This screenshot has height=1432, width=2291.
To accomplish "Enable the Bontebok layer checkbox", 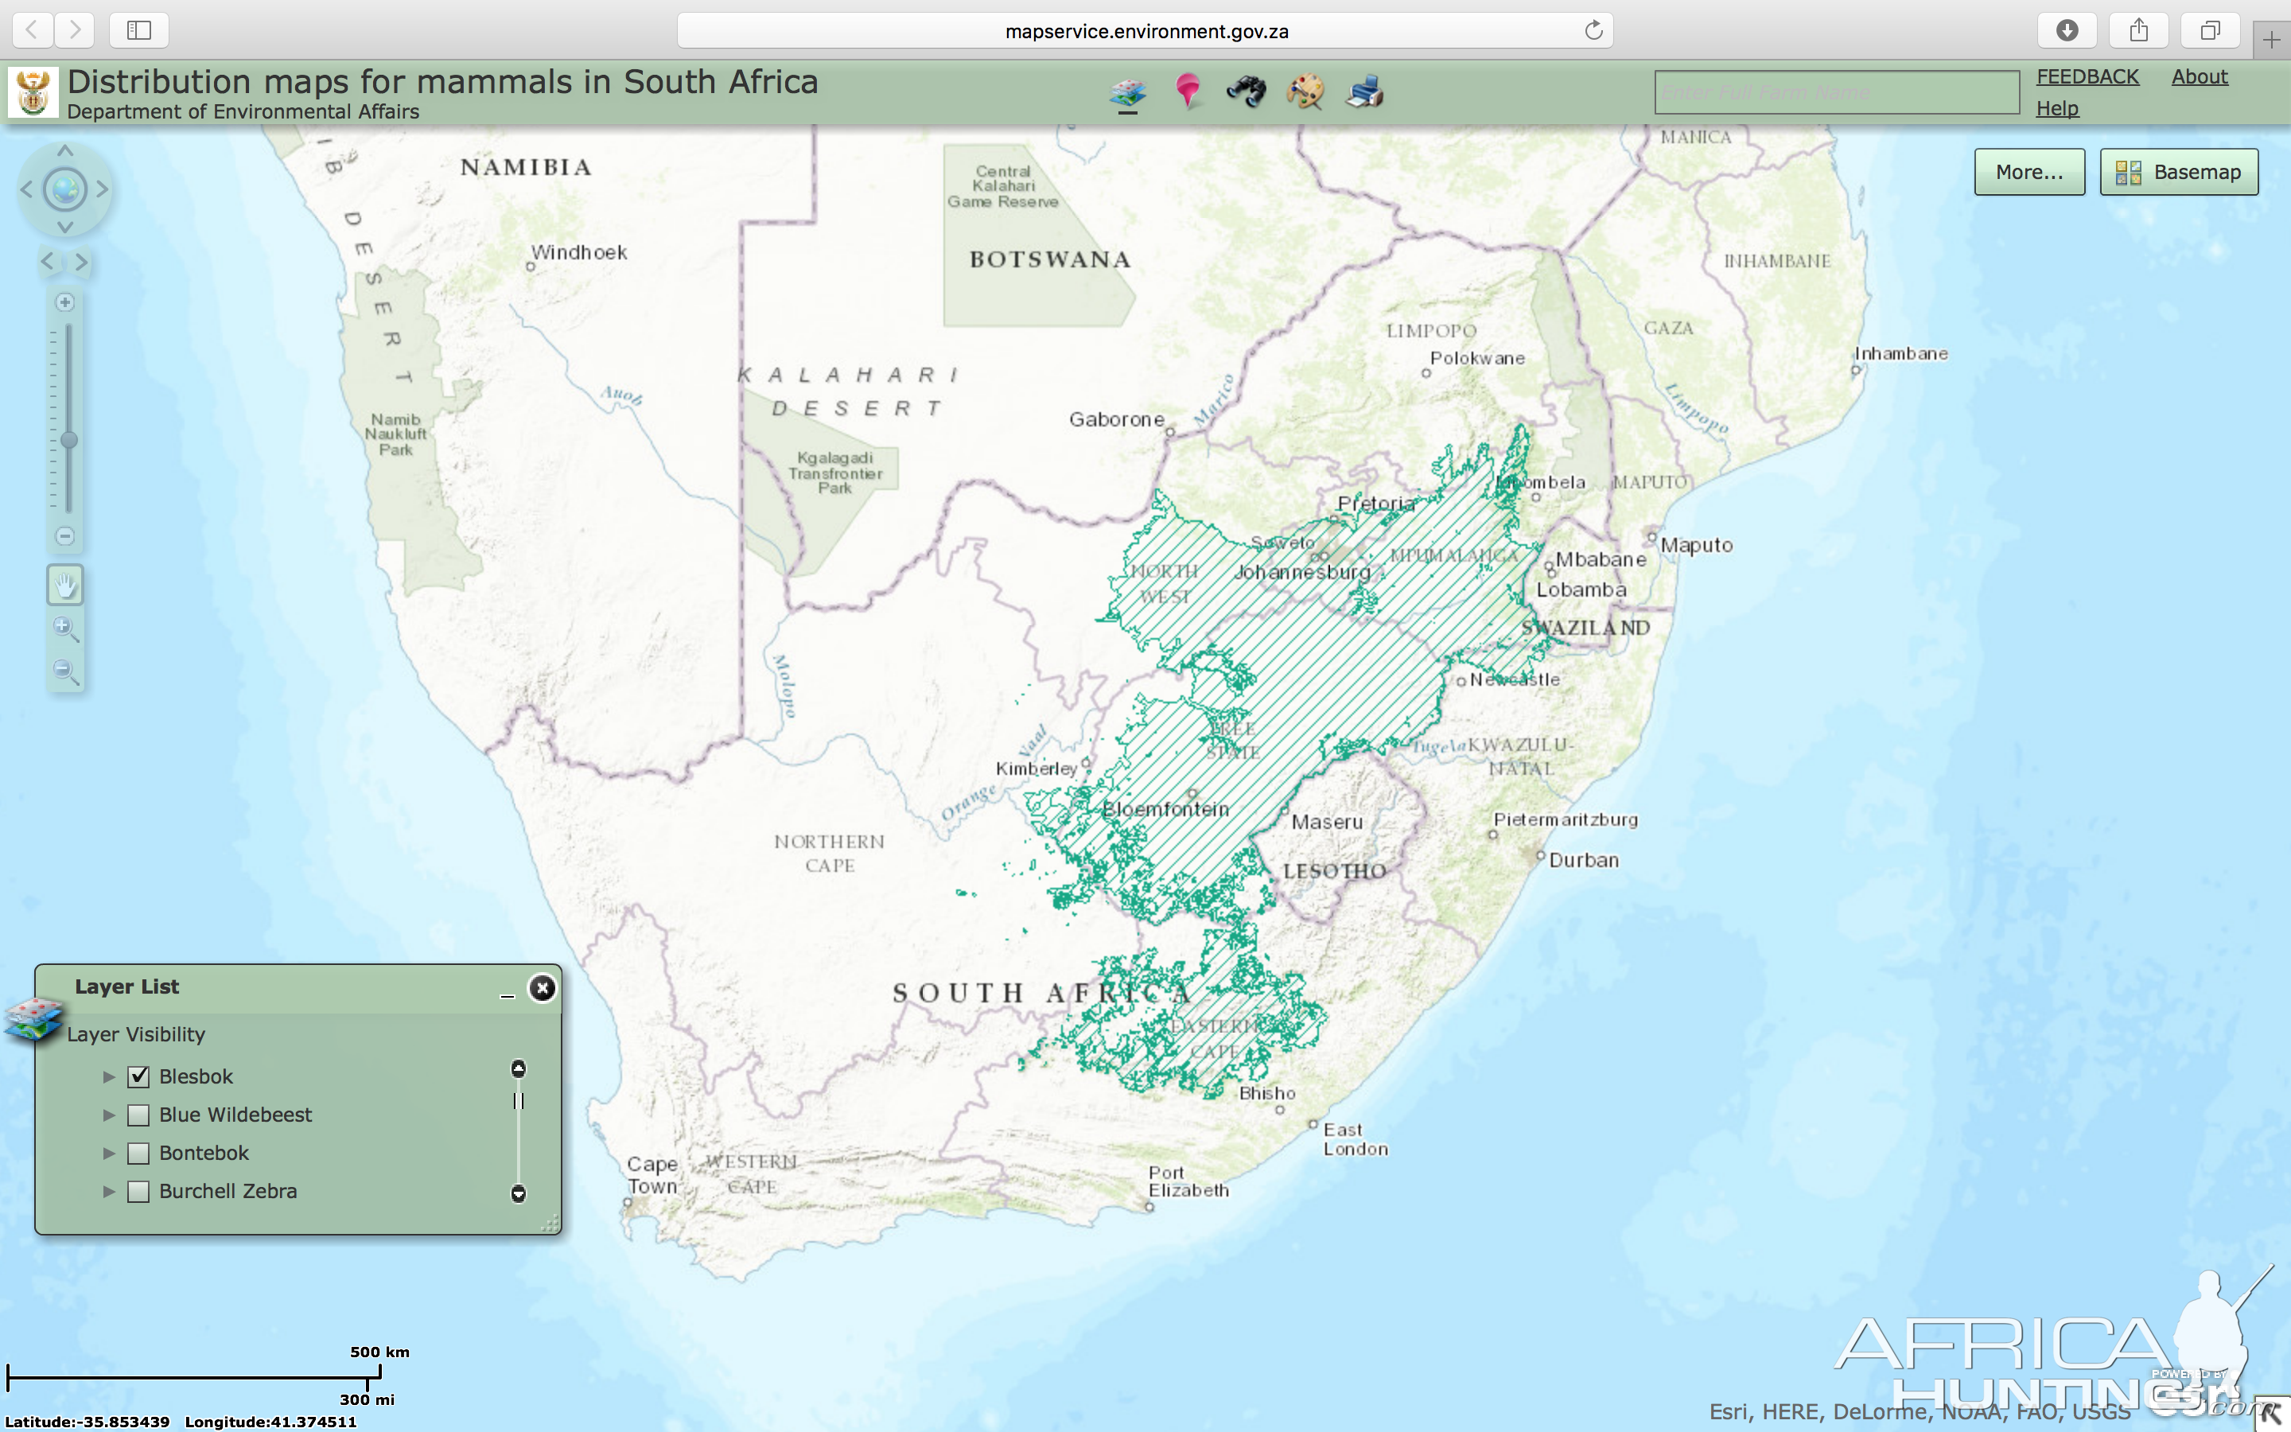I will (138, 1154).
